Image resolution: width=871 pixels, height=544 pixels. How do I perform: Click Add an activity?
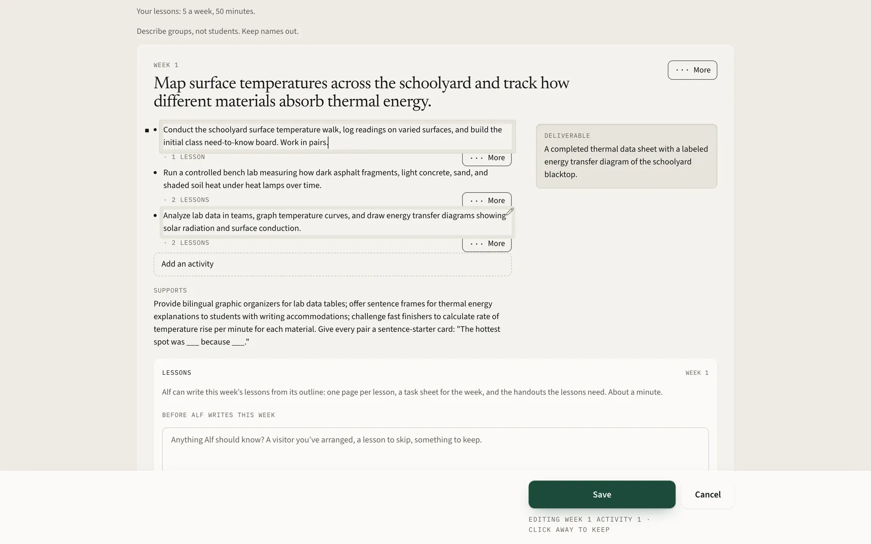pos(332,264)
